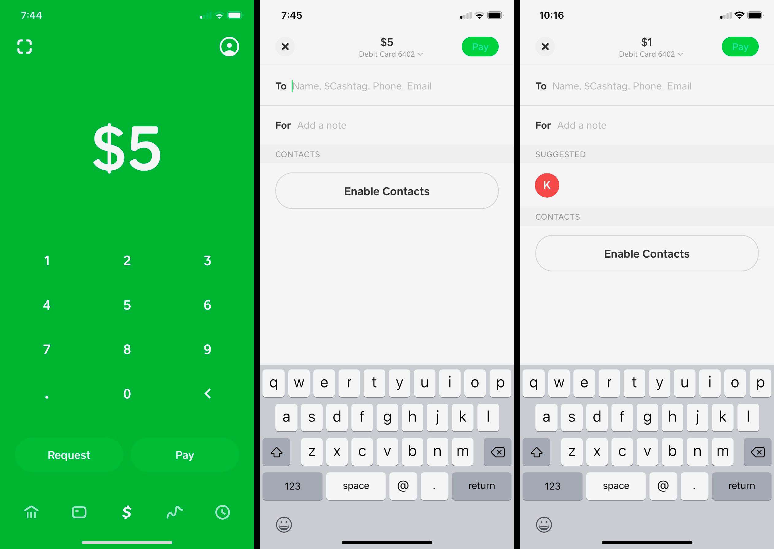Image resolution: width=774 pixels, height=549 pixels.
Task: Tap the Dollar sign tab icon
Action: coord(127,511)
